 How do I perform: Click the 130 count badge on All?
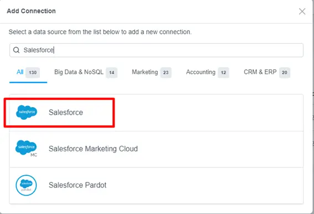[x=33, y=73]
